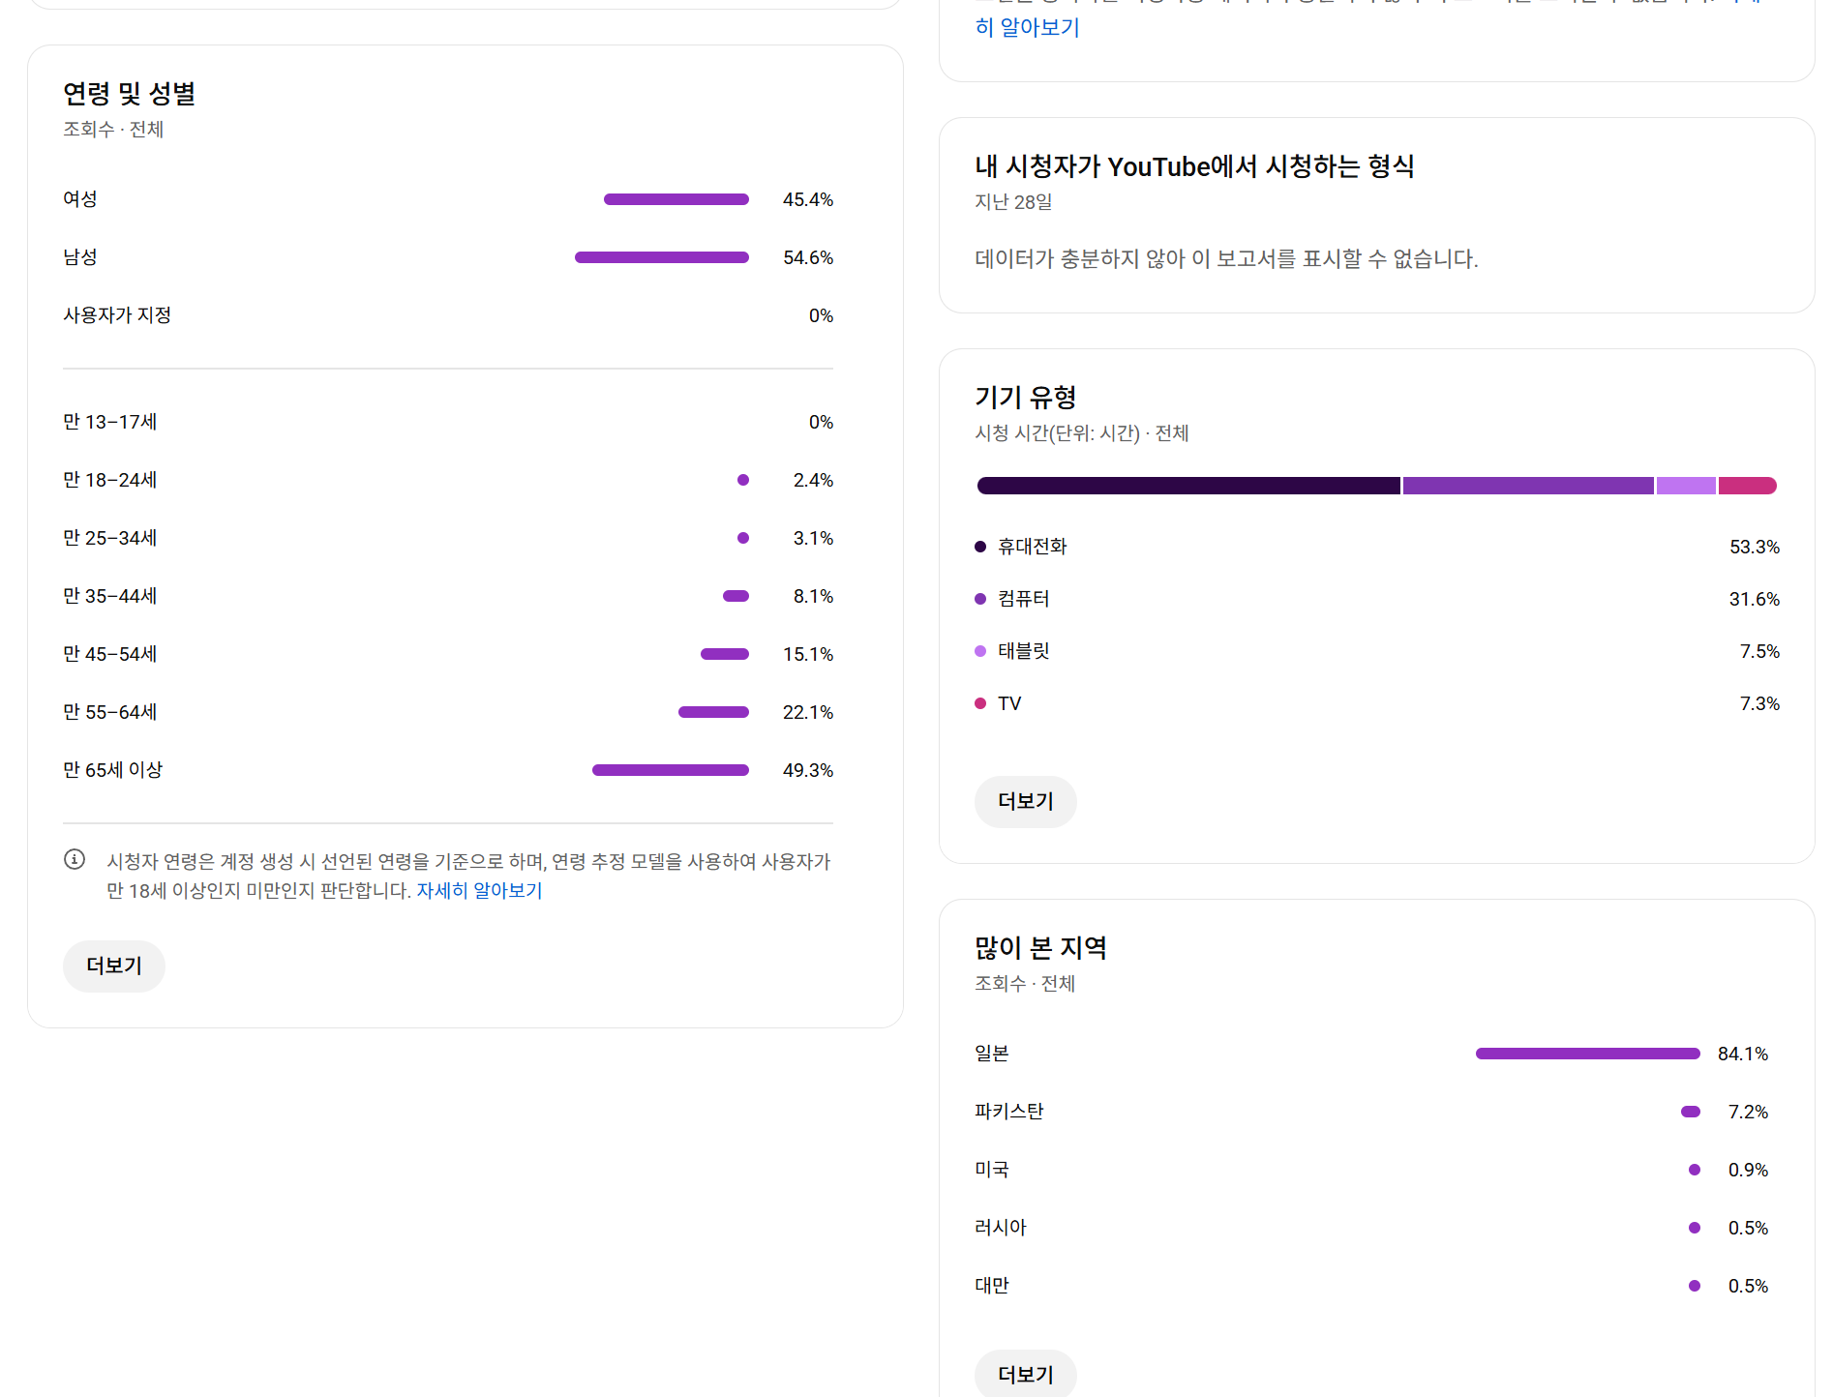Click the 만 65세 이상 bar
The image size is (1833, 1397).
(671, 770)
